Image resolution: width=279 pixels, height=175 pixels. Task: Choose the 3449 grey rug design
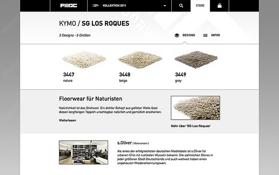pos(196,60)
